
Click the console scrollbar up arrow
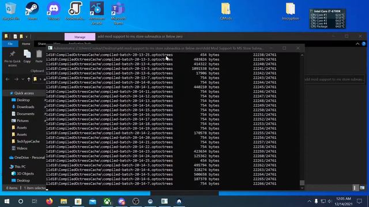click(x=302, y=55)
